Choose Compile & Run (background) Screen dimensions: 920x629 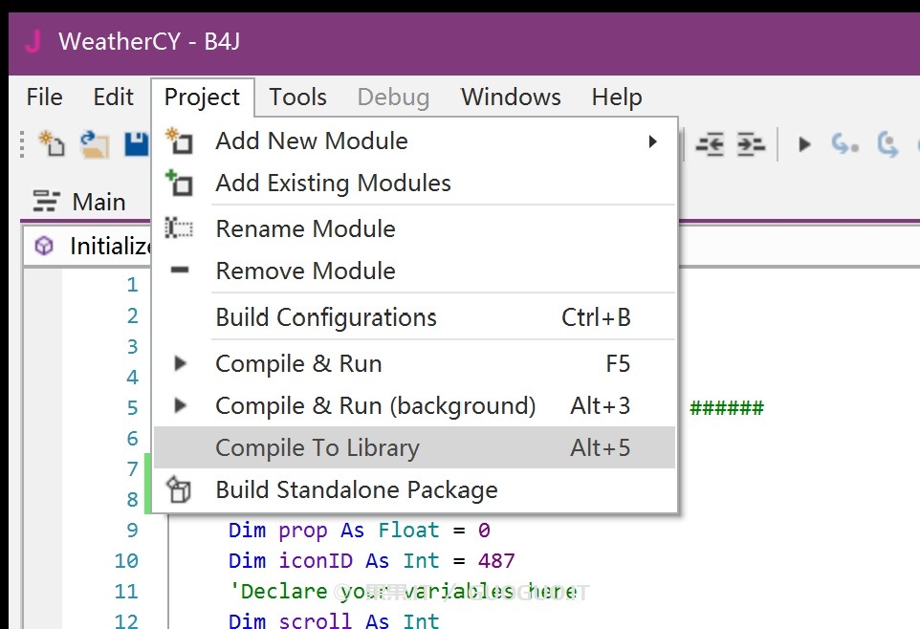(x=375, y=406)
